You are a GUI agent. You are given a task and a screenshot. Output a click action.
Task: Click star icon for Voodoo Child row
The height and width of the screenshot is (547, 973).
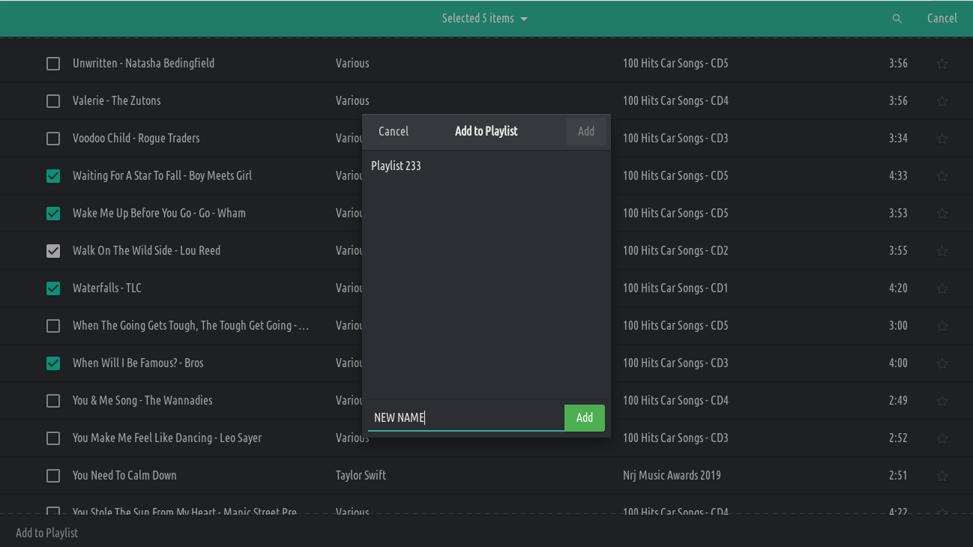(942, 139)
